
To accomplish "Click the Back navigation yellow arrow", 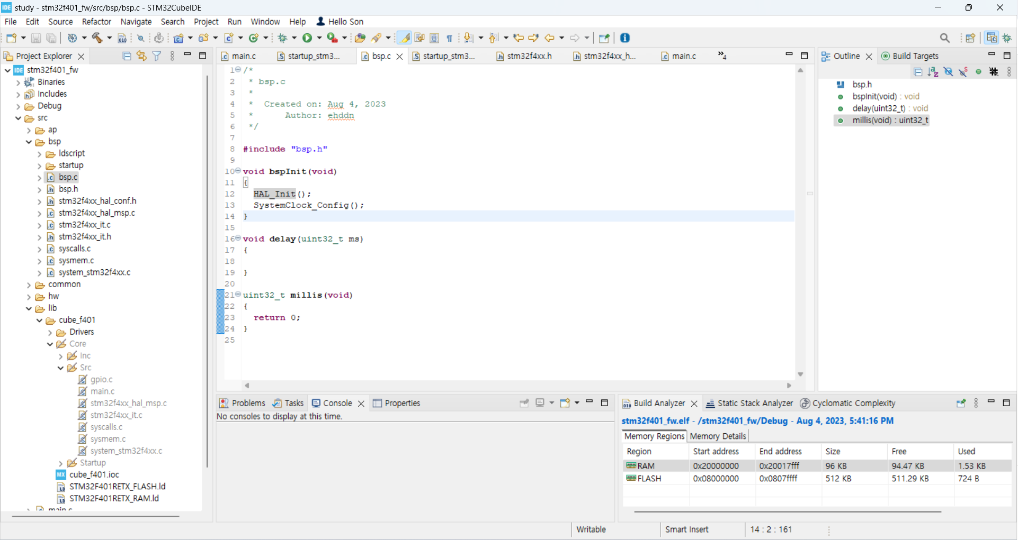I will 550,38.
